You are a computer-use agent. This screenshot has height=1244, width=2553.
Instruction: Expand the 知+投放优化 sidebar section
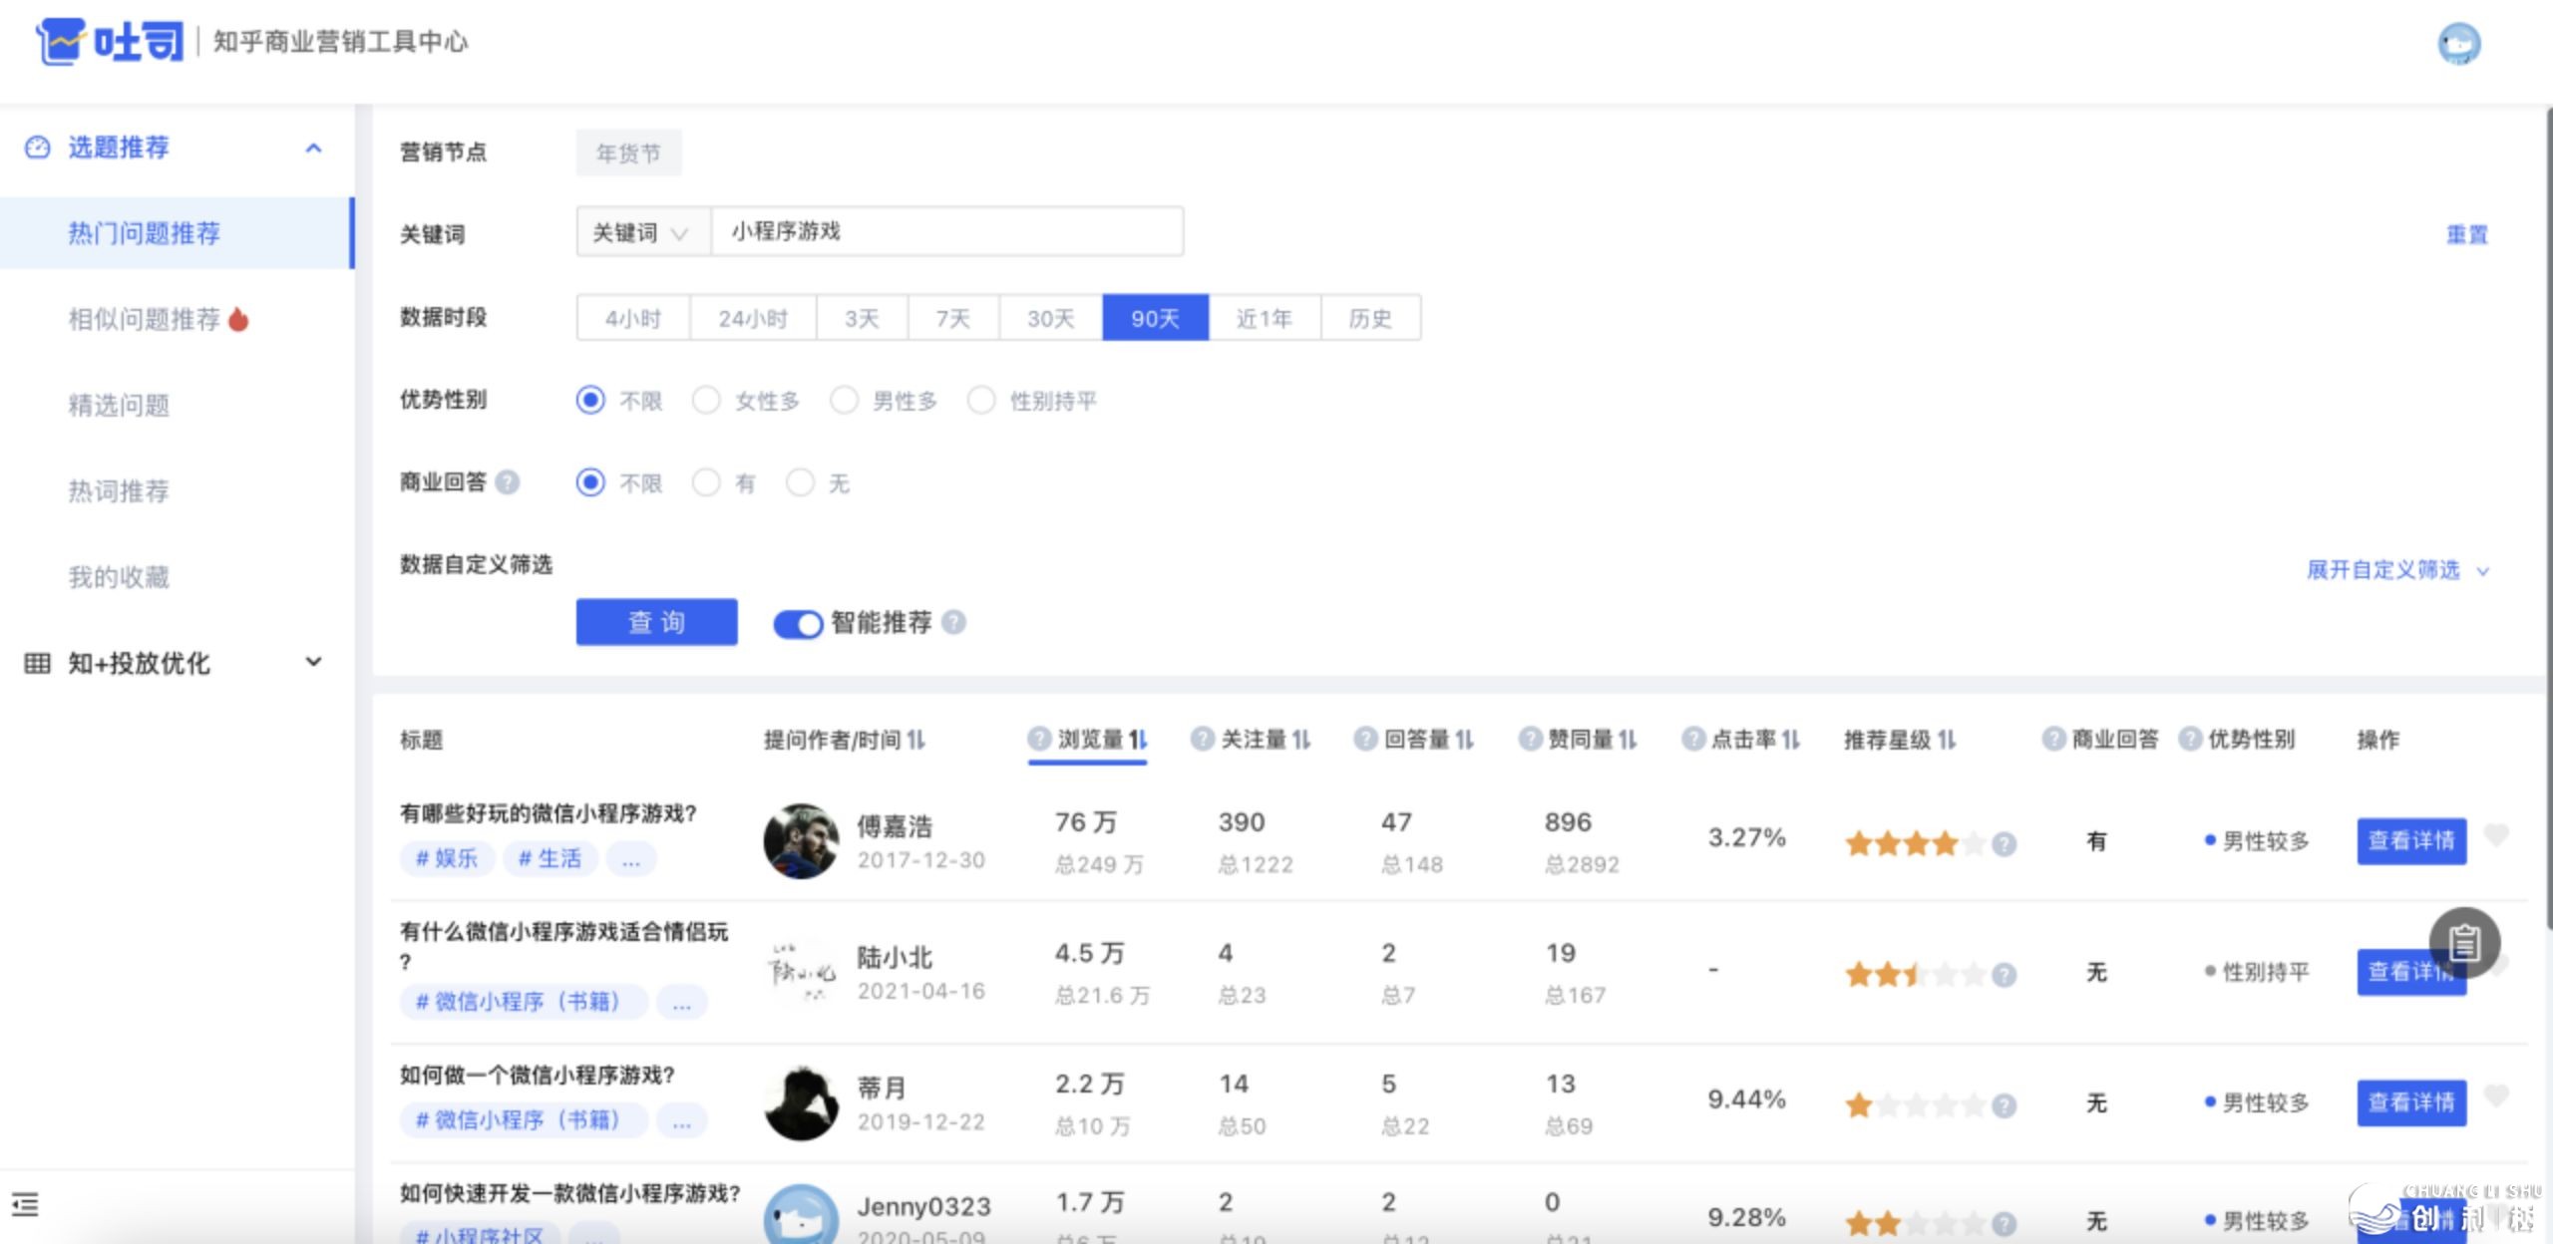pyautogui.click(x=314, y=662)
